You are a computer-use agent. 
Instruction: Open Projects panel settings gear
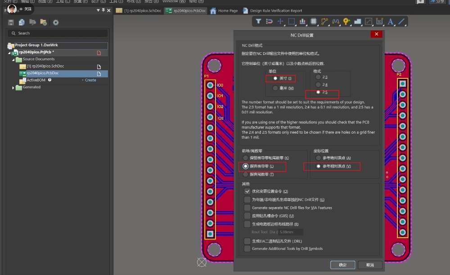coord(56,23)
